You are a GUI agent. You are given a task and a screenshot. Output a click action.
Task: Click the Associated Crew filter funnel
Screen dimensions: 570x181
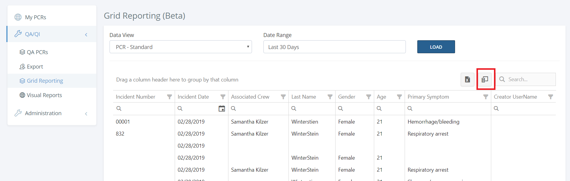point(283,97)
